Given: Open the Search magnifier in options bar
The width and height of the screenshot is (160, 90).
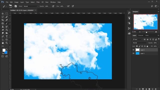Looking at the screenshot, I should (152, 6).
